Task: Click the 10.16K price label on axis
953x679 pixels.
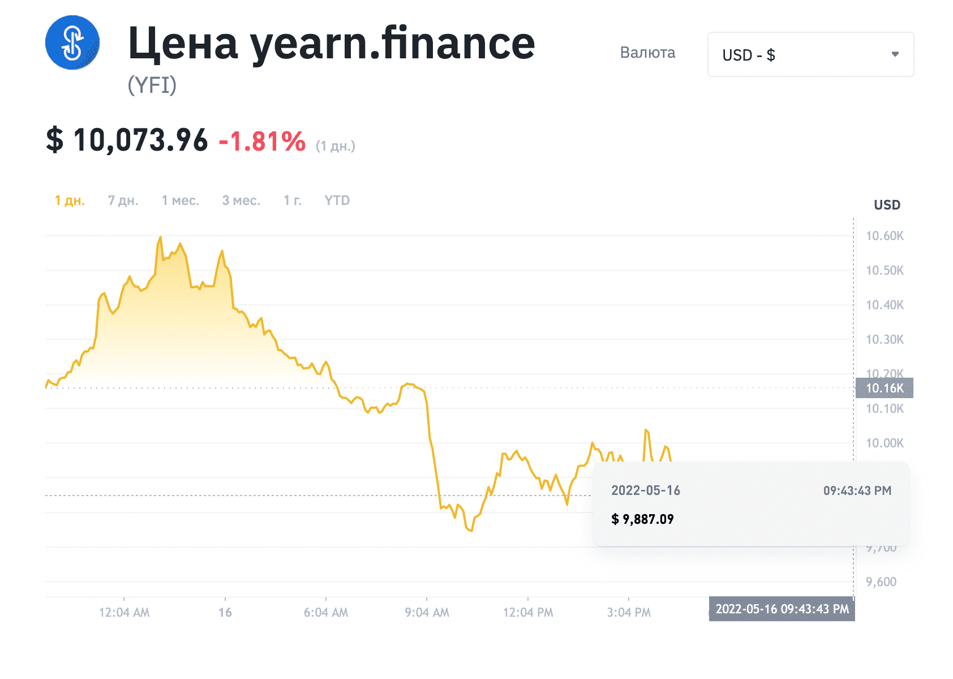Action: [885, 388]
